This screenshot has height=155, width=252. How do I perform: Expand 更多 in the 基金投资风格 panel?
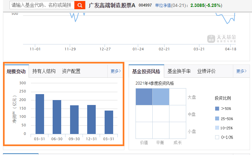[241, 71]
